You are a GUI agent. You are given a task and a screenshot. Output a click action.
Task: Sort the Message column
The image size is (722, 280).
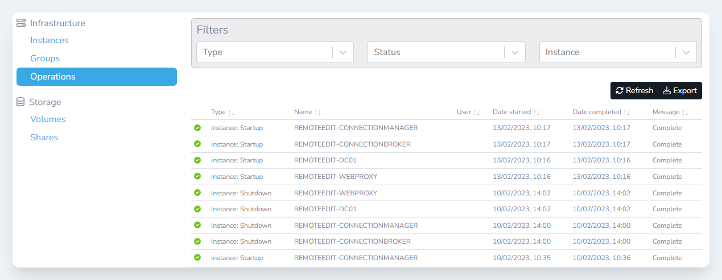coord(685,112)
